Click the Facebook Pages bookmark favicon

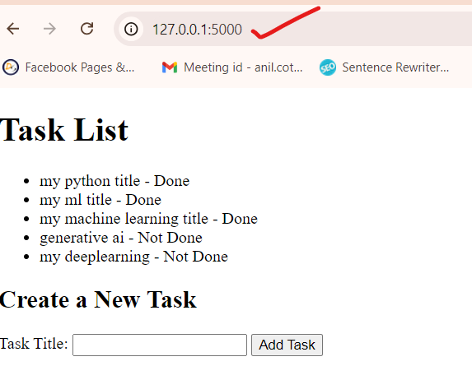coord(11,67)
